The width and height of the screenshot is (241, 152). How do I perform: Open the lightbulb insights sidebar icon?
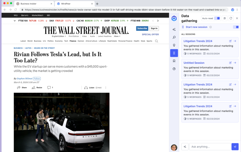tap(174, 45)
